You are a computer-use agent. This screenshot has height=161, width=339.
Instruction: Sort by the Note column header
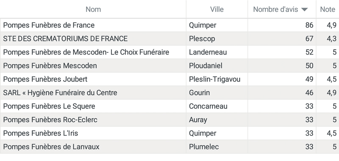328,9
